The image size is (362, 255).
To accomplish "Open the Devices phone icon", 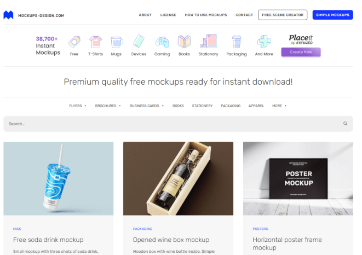I will tap(139, 41).
